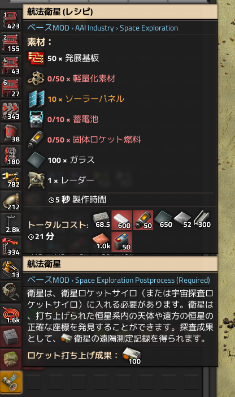Click the inventory item with count 155
Viewport: 235px width, 397px height.
pyautogui.click(x=11, y=43)
